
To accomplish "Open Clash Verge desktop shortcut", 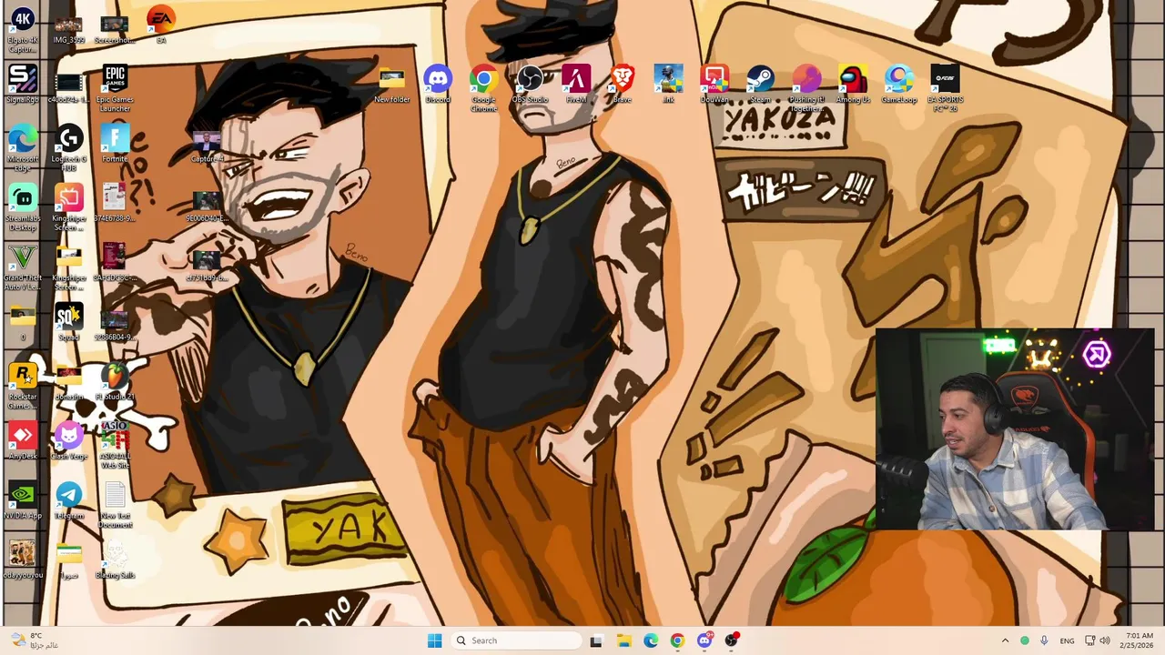I will coord(69,440).
